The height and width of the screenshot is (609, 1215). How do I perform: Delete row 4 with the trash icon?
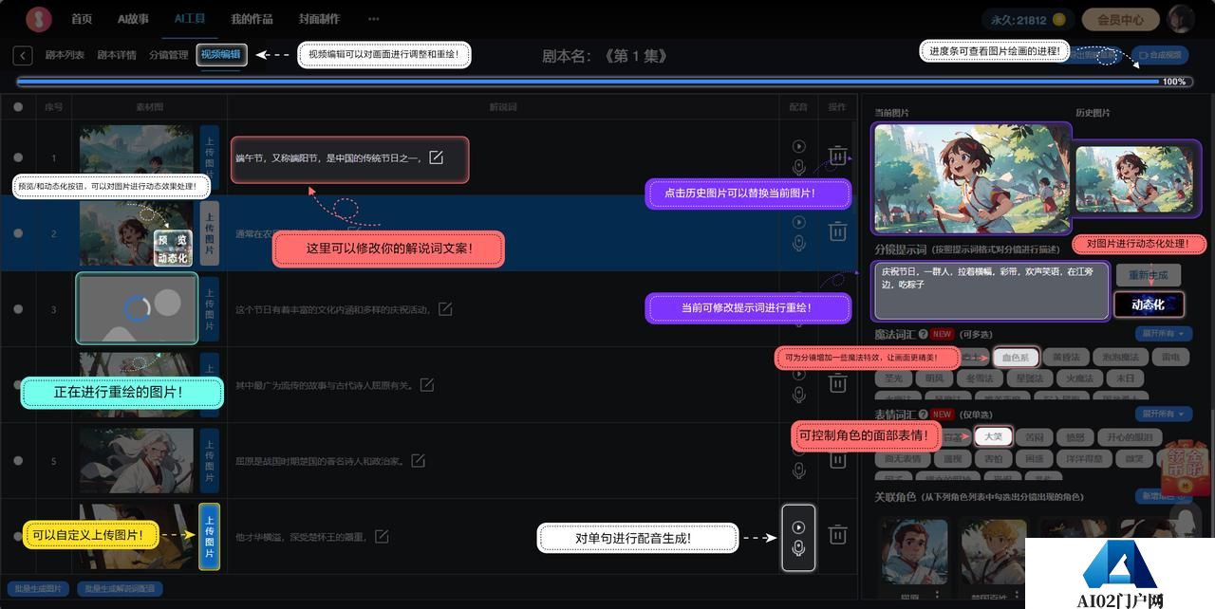pyautogui.click(x=837, y=383)
